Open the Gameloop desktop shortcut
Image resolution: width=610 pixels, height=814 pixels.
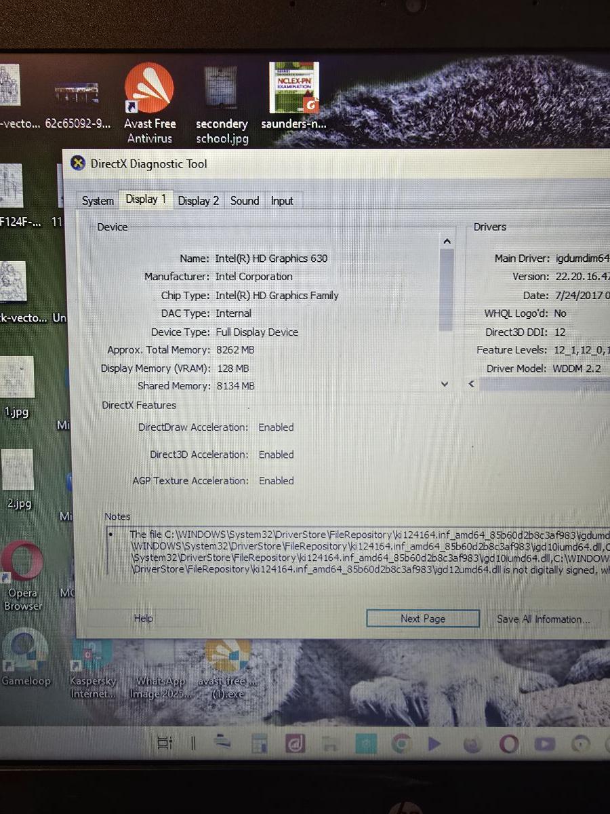26,658
